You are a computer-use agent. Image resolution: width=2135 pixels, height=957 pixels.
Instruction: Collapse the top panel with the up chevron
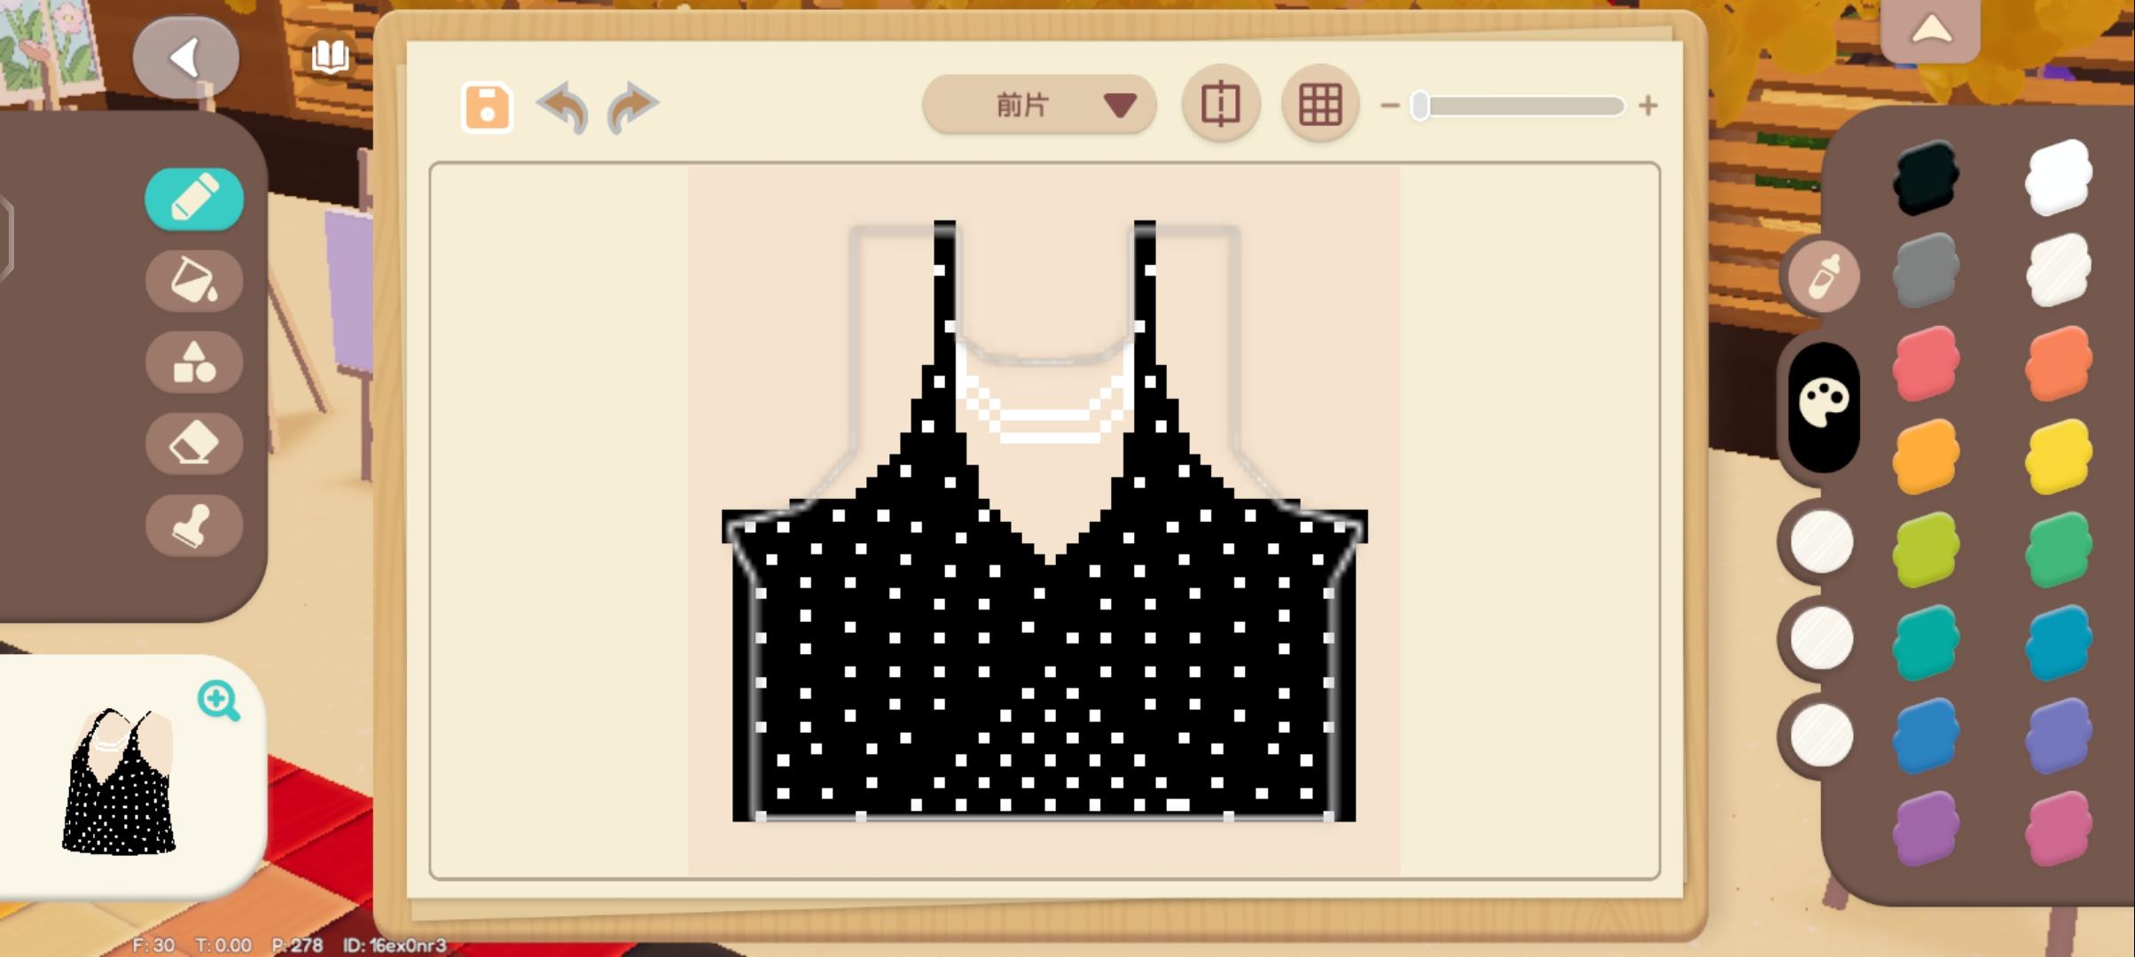click(x=1930, y=32)
